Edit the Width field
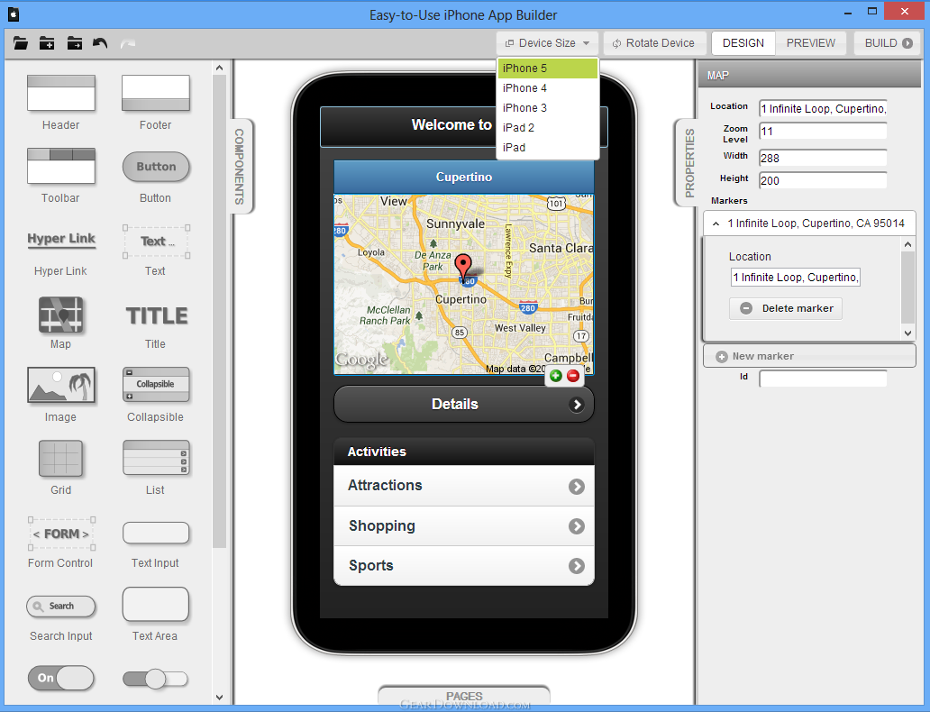 (824, 158)
